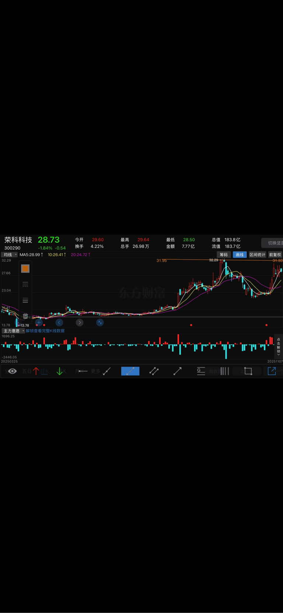Open the dashed line style option
Image resolution: width=283 pixels, height=613 pixels.
(x=25, y=284)
